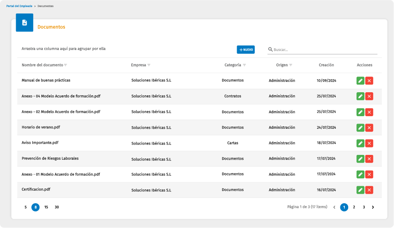
Task: Click the Nuevo button to add document
Action: point(246,50)
